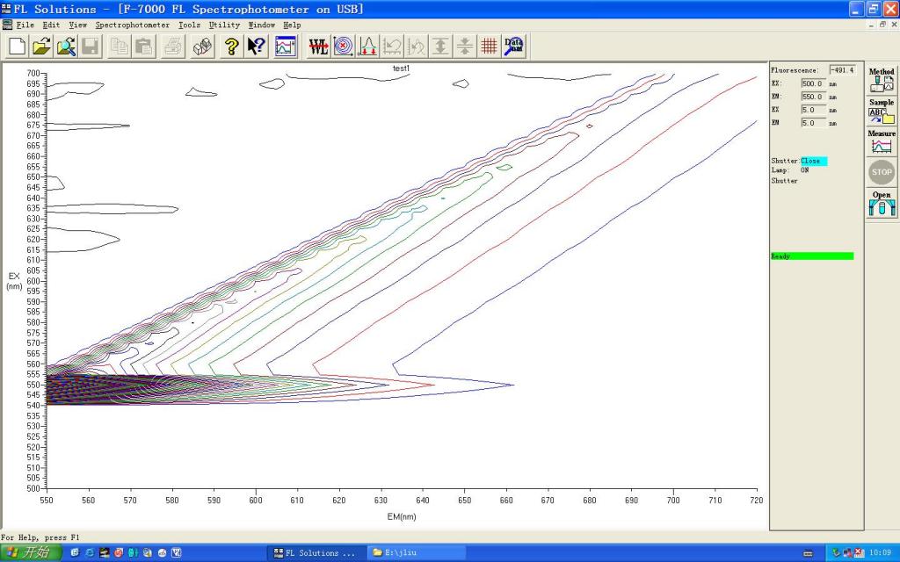Image resolution: width=900 pixels, height=562 pixels.
Task: Click the New document toolbar icon
Action: coord(17,47)
